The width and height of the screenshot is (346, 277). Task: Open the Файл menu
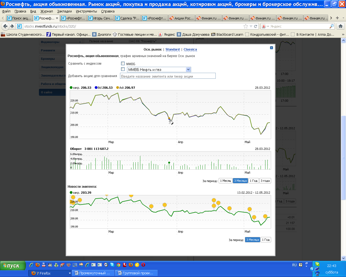(x=6, y=11)
